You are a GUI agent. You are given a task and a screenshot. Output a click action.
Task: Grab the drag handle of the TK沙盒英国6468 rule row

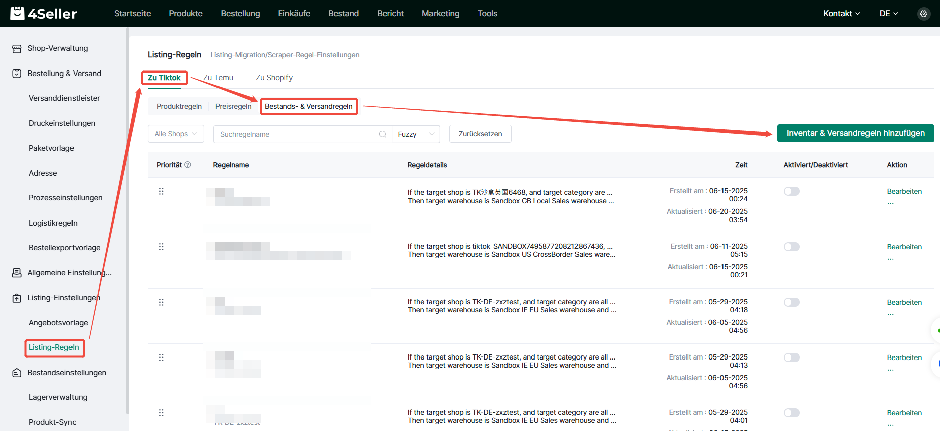point(161,191)
